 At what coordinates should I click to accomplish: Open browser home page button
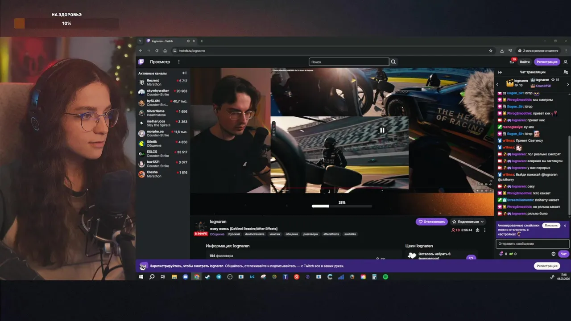[165, 51]
